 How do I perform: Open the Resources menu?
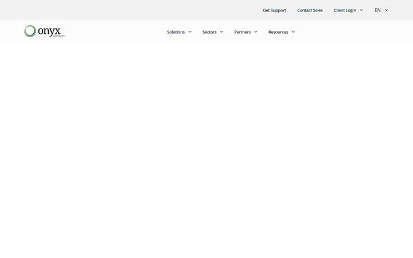coord(278,32)
